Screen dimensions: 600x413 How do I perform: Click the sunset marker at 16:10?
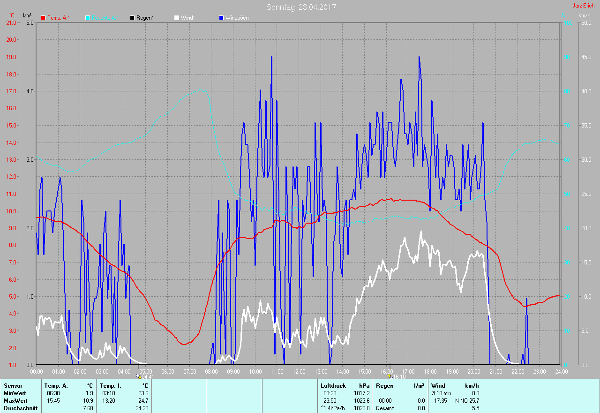390,376
